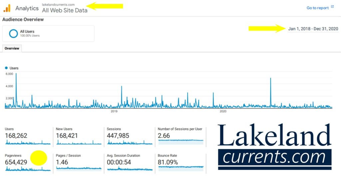341x183 pixels.
Task: Click the Users metric value 168,262
Action: (x=16, y=136)
